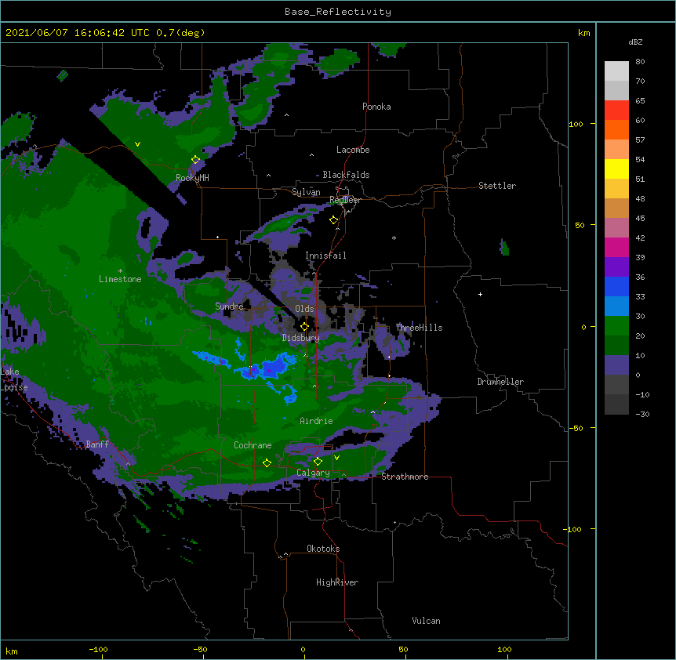The width and height of the screenshot is (676, 660).
Task: Select the yellow diamond marker between Olds and Didsbury
Action: click(x=304, y=327)
